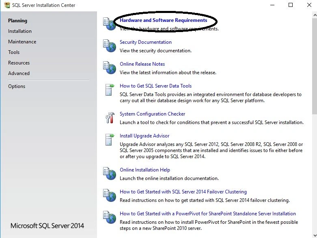Launch System Configuration Checker

[x=152, y=114]
